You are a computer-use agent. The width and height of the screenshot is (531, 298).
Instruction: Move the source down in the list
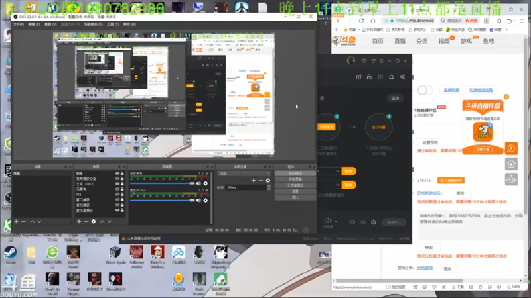(110, 221)
